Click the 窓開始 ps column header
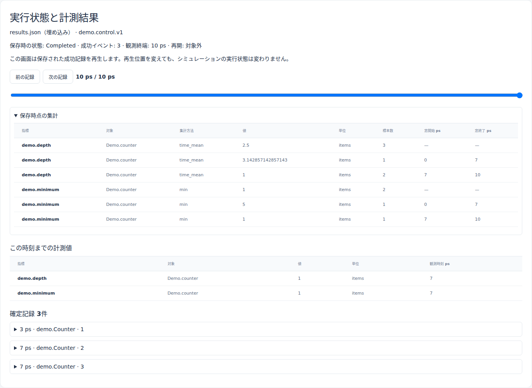Screen dimensions: 532x388 click(432, 131)
